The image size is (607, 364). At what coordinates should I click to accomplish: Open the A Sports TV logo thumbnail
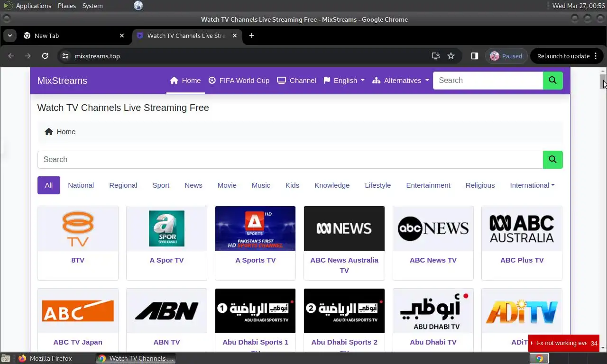click(255, 228)
